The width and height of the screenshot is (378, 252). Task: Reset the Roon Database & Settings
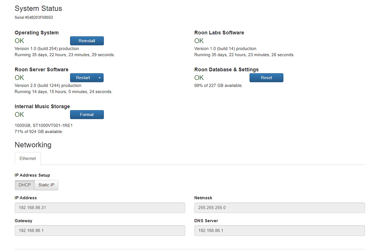(266, 78)
